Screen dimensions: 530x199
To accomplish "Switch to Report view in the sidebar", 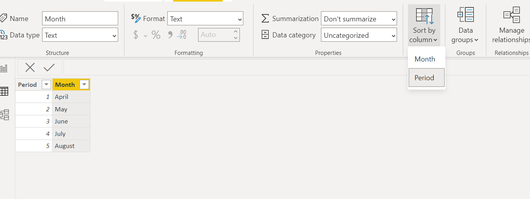I will (x=4, y=69).
